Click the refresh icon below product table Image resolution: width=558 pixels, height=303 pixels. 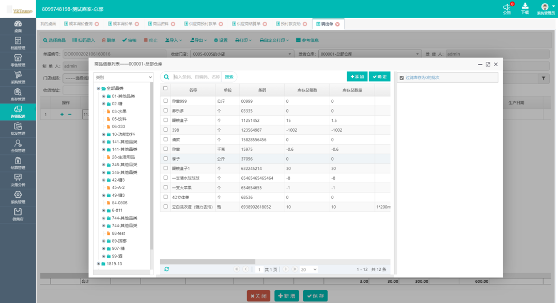tap(166, 269)
